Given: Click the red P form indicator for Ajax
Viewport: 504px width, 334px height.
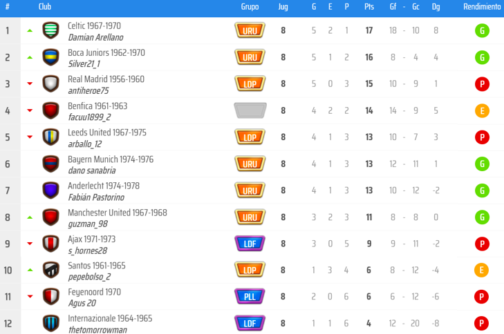Looking at the screenshot, I should pos(482,244).
